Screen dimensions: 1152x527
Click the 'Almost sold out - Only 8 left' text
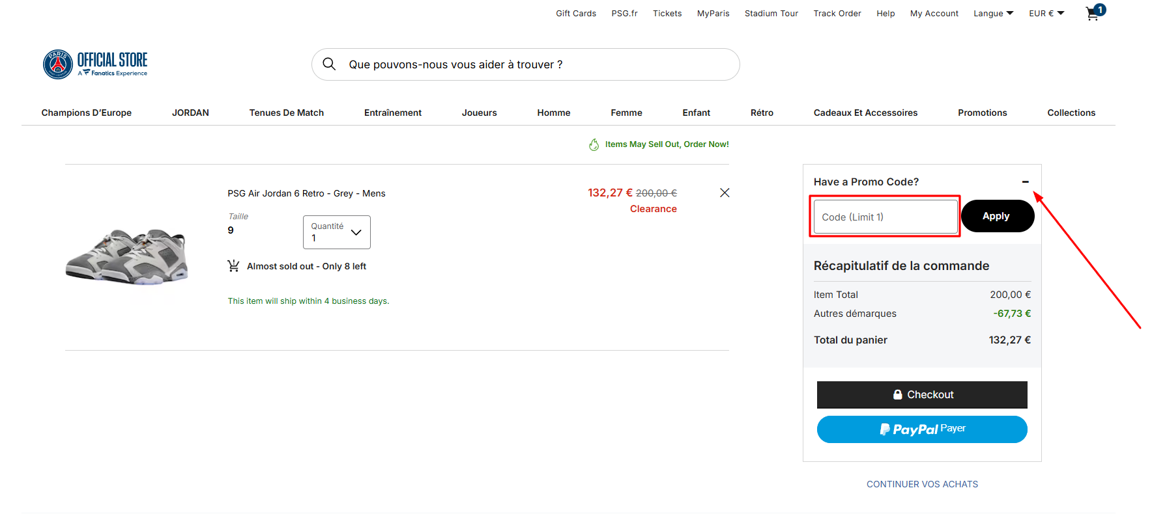(x=306, y=266)
